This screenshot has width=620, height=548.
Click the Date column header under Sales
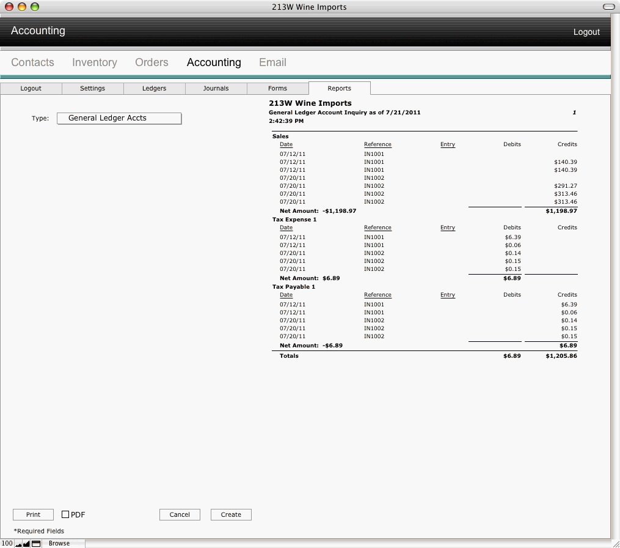tap(286, 144)
